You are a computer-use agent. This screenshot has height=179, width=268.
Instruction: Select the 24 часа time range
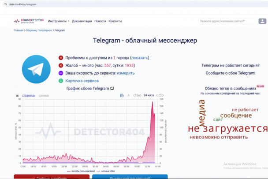click(149, 95)
